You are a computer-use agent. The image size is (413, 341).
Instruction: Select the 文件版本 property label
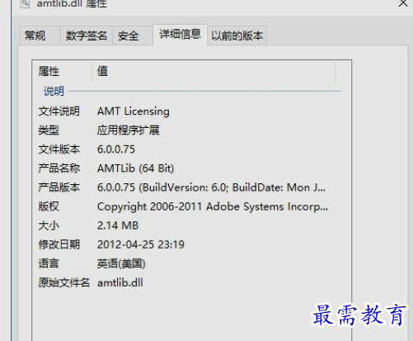pos(59,149)
